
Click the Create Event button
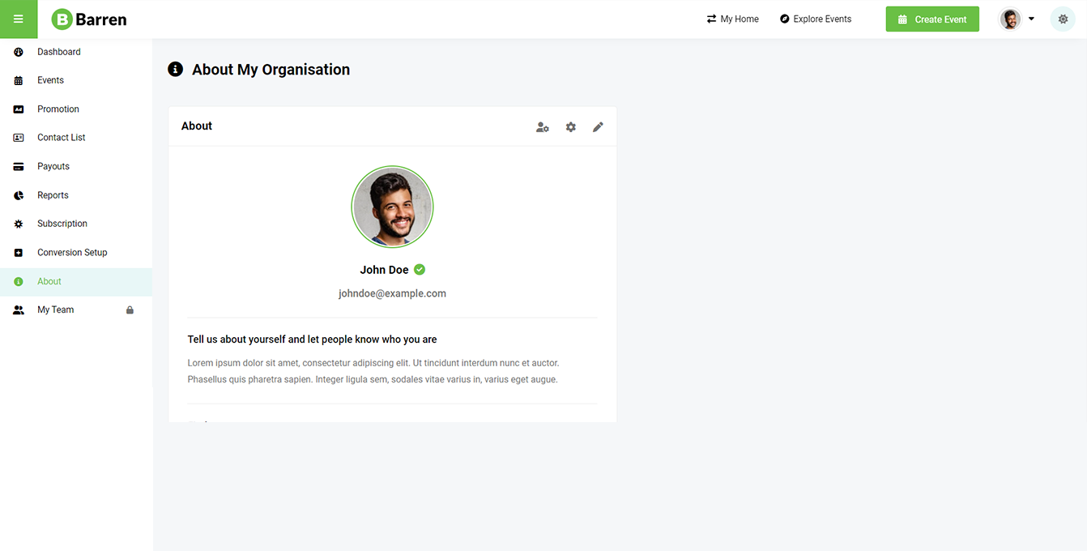(x=932, y=19)
